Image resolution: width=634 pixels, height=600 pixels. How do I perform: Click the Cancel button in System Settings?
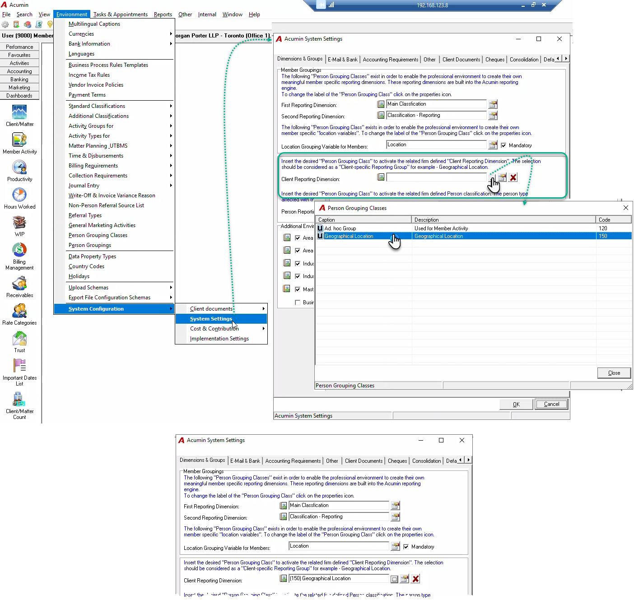tap(551, 405)
